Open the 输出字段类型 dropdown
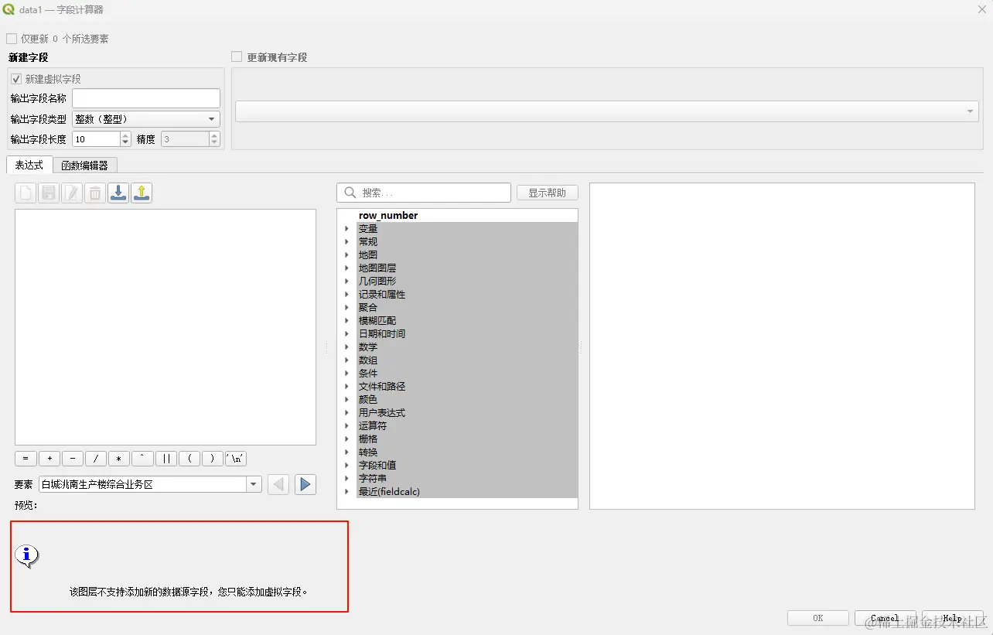The height and width of the screenshot is (635, 993). point(146,119)
